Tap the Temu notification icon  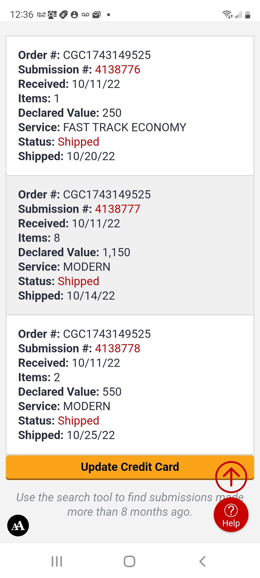(41, 15)
